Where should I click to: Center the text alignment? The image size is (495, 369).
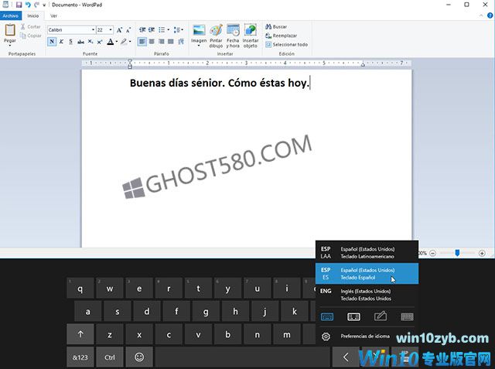(x=152, y=41)
